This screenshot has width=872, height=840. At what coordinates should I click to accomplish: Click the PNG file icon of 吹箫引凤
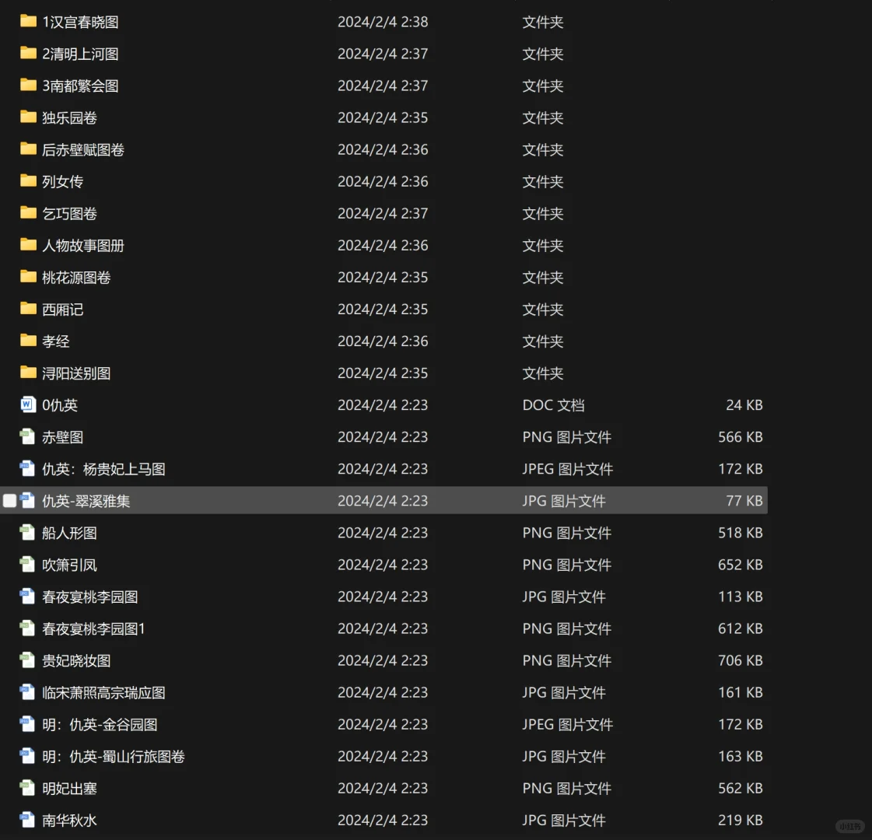[x=27, y=564]
